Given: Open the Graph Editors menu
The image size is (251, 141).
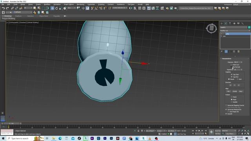Looking at the screenshot, I should tap(69, 4).
